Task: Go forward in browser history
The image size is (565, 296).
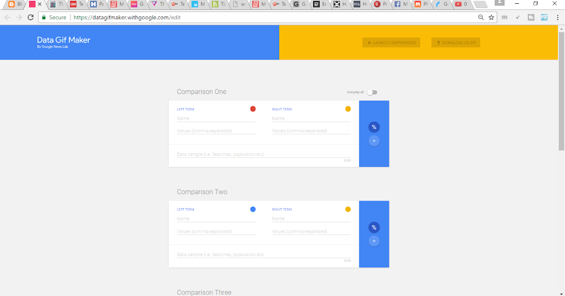Action: tap(19, 17)
